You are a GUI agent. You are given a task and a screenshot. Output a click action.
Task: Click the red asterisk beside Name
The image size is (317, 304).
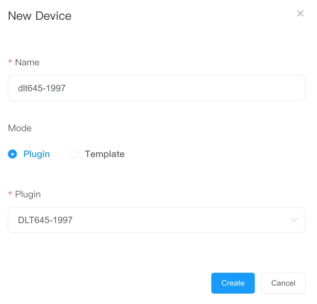[x=10, y=62]
